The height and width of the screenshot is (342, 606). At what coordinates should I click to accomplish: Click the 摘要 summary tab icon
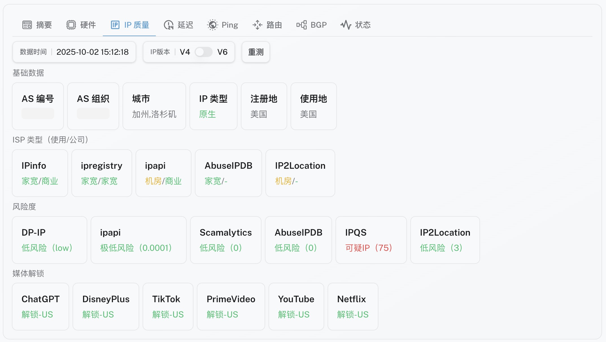(27, 25)
